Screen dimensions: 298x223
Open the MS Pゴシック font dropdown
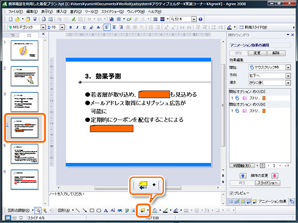43,27
